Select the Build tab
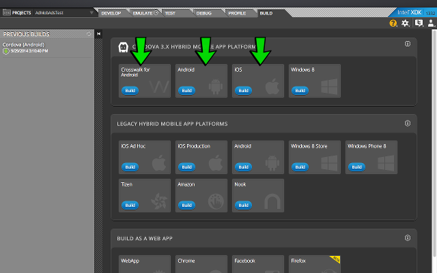 266,13
